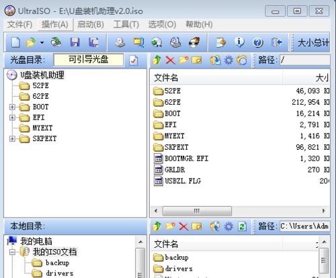The width and height of the screenshot is (336, 278).
Task: Select root node U盘装机助理 in tree
Action: pos(42,75)
